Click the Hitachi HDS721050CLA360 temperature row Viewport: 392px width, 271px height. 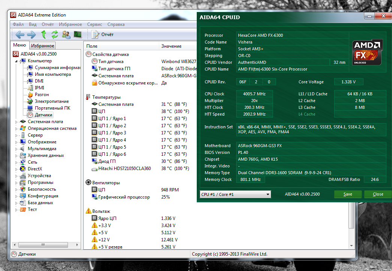tap(141, 169)
